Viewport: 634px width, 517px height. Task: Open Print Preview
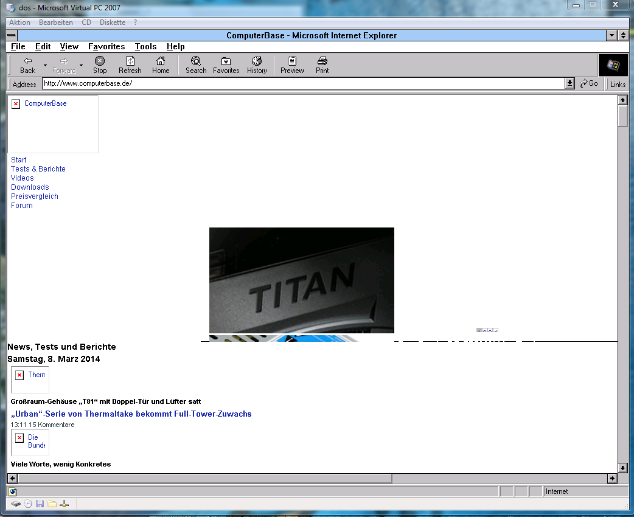coord(292,65)
